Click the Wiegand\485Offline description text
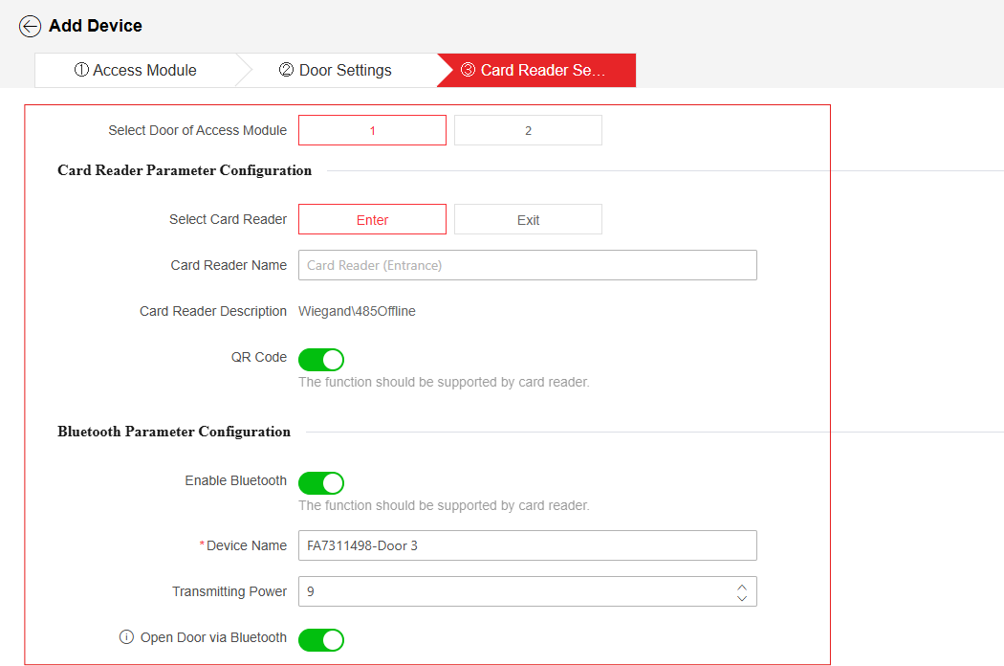The height and width of the screenshot is (666, 1004). [357, 311]
